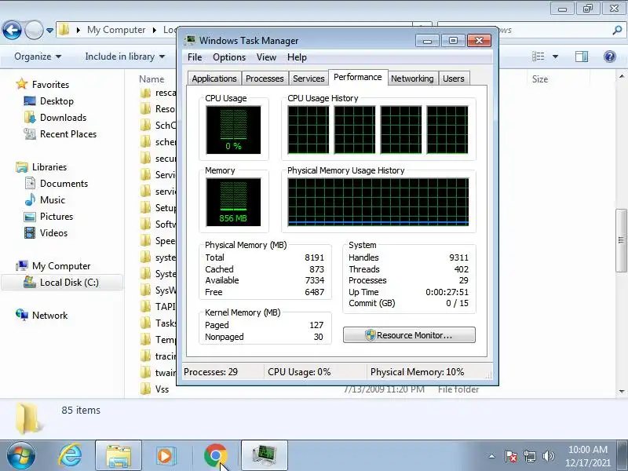Open the Services tab

pyautogui.click(x=309, y=78)
